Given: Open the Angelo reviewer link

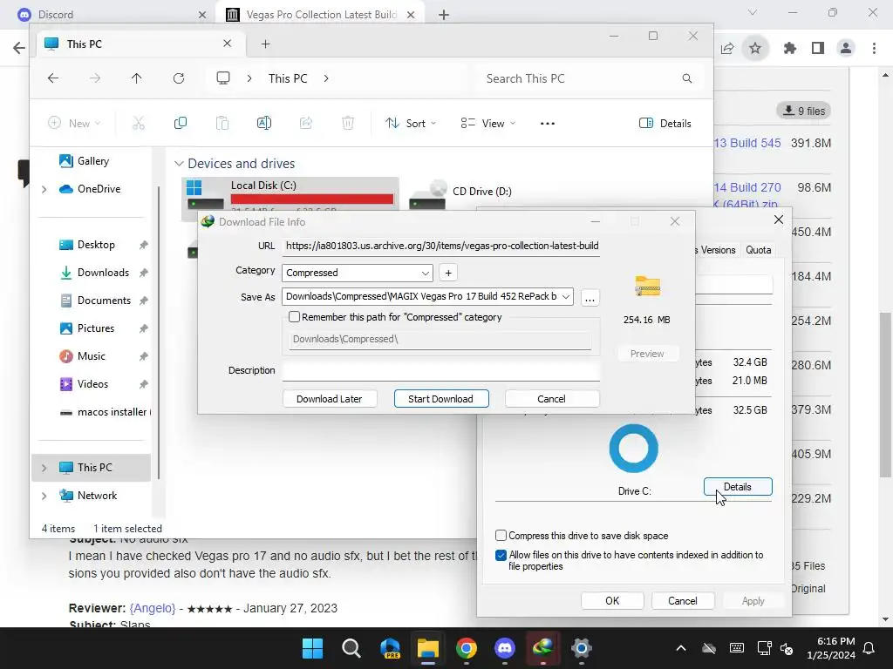Looking at the screenshot, I should [153, 608].
